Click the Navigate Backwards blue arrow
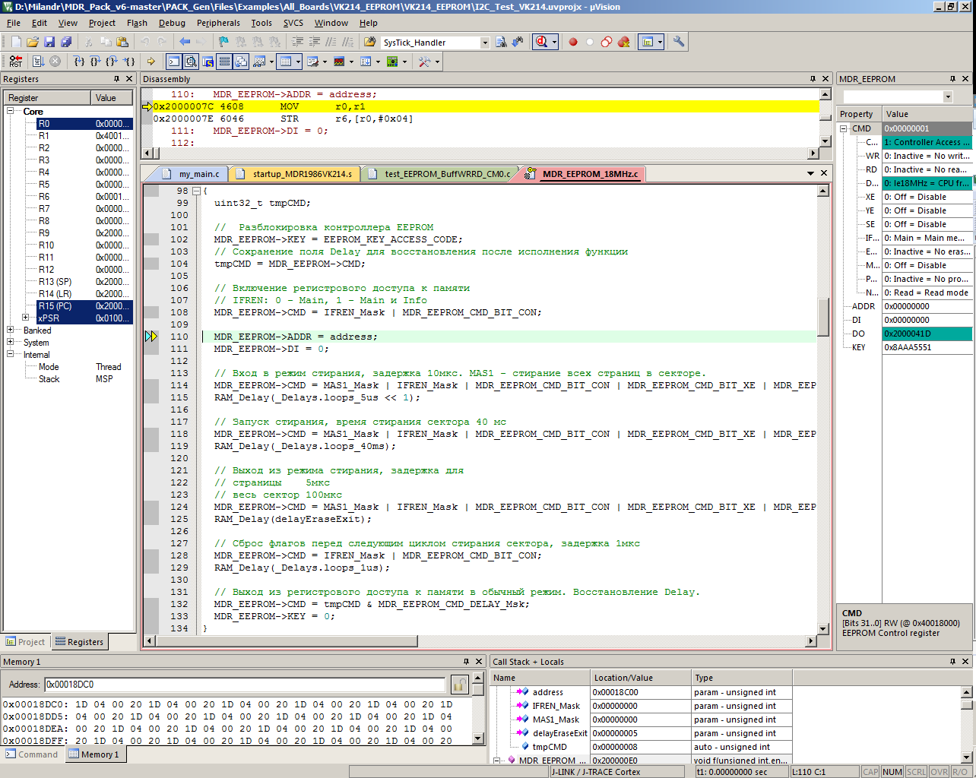The width and height of the screenshot is (976, 778). point(185,42)
